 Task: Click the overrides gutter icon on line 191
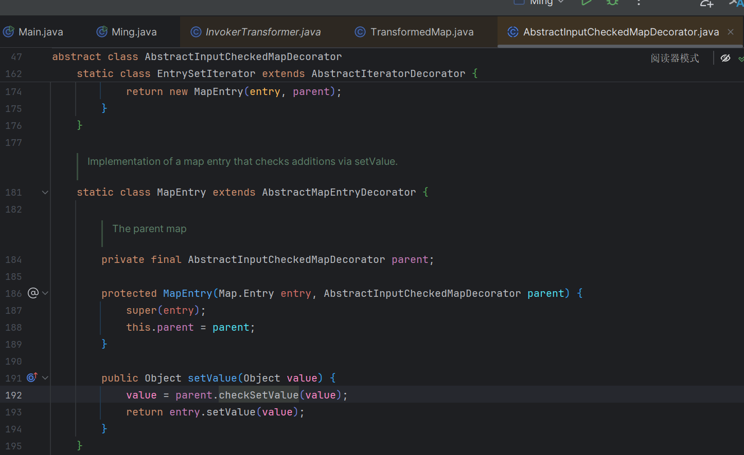32,377
